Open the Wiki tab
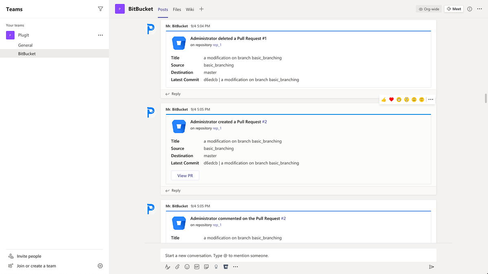The width and height of the screenshot is (488, 274). [190, 9]
